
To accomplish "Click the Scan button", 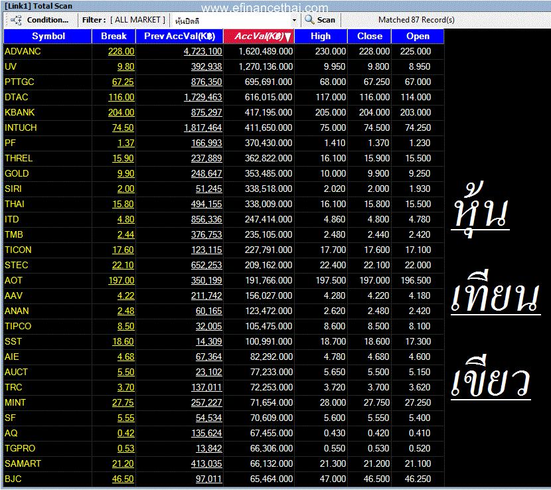I will [x=320, y=20].
